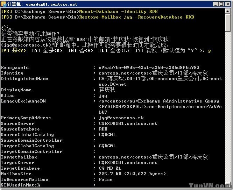
Task: Click the Mount-Database -Identity RDB command text
Action: 119,12
